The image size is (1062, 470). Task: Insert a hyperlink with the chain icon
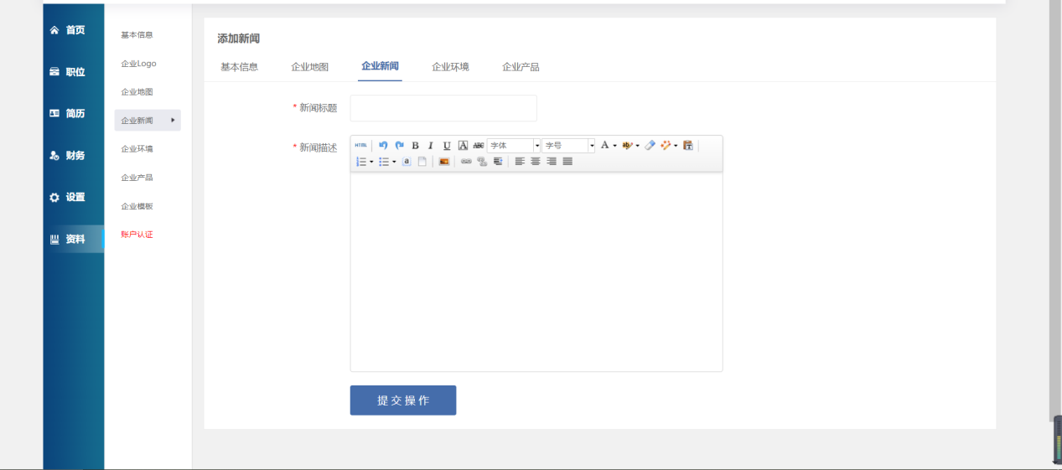click(466, 162)
